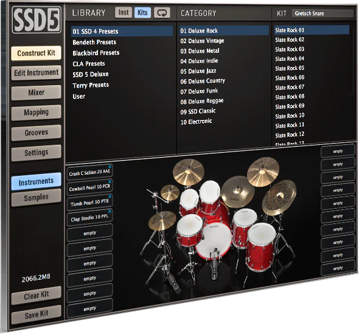Click the kit name field Gretsch Snare
359x334 pixels.
[322, 13]
